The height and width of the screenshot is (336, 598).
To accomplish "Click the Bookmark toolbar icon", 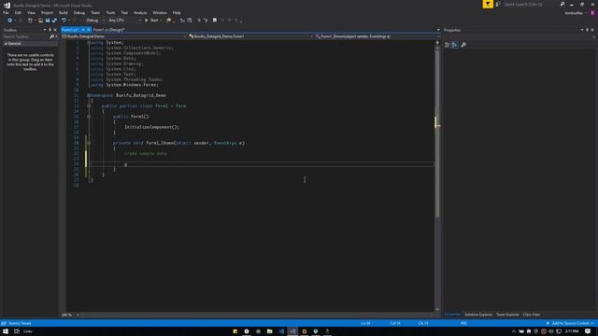I will pos(215,21).
